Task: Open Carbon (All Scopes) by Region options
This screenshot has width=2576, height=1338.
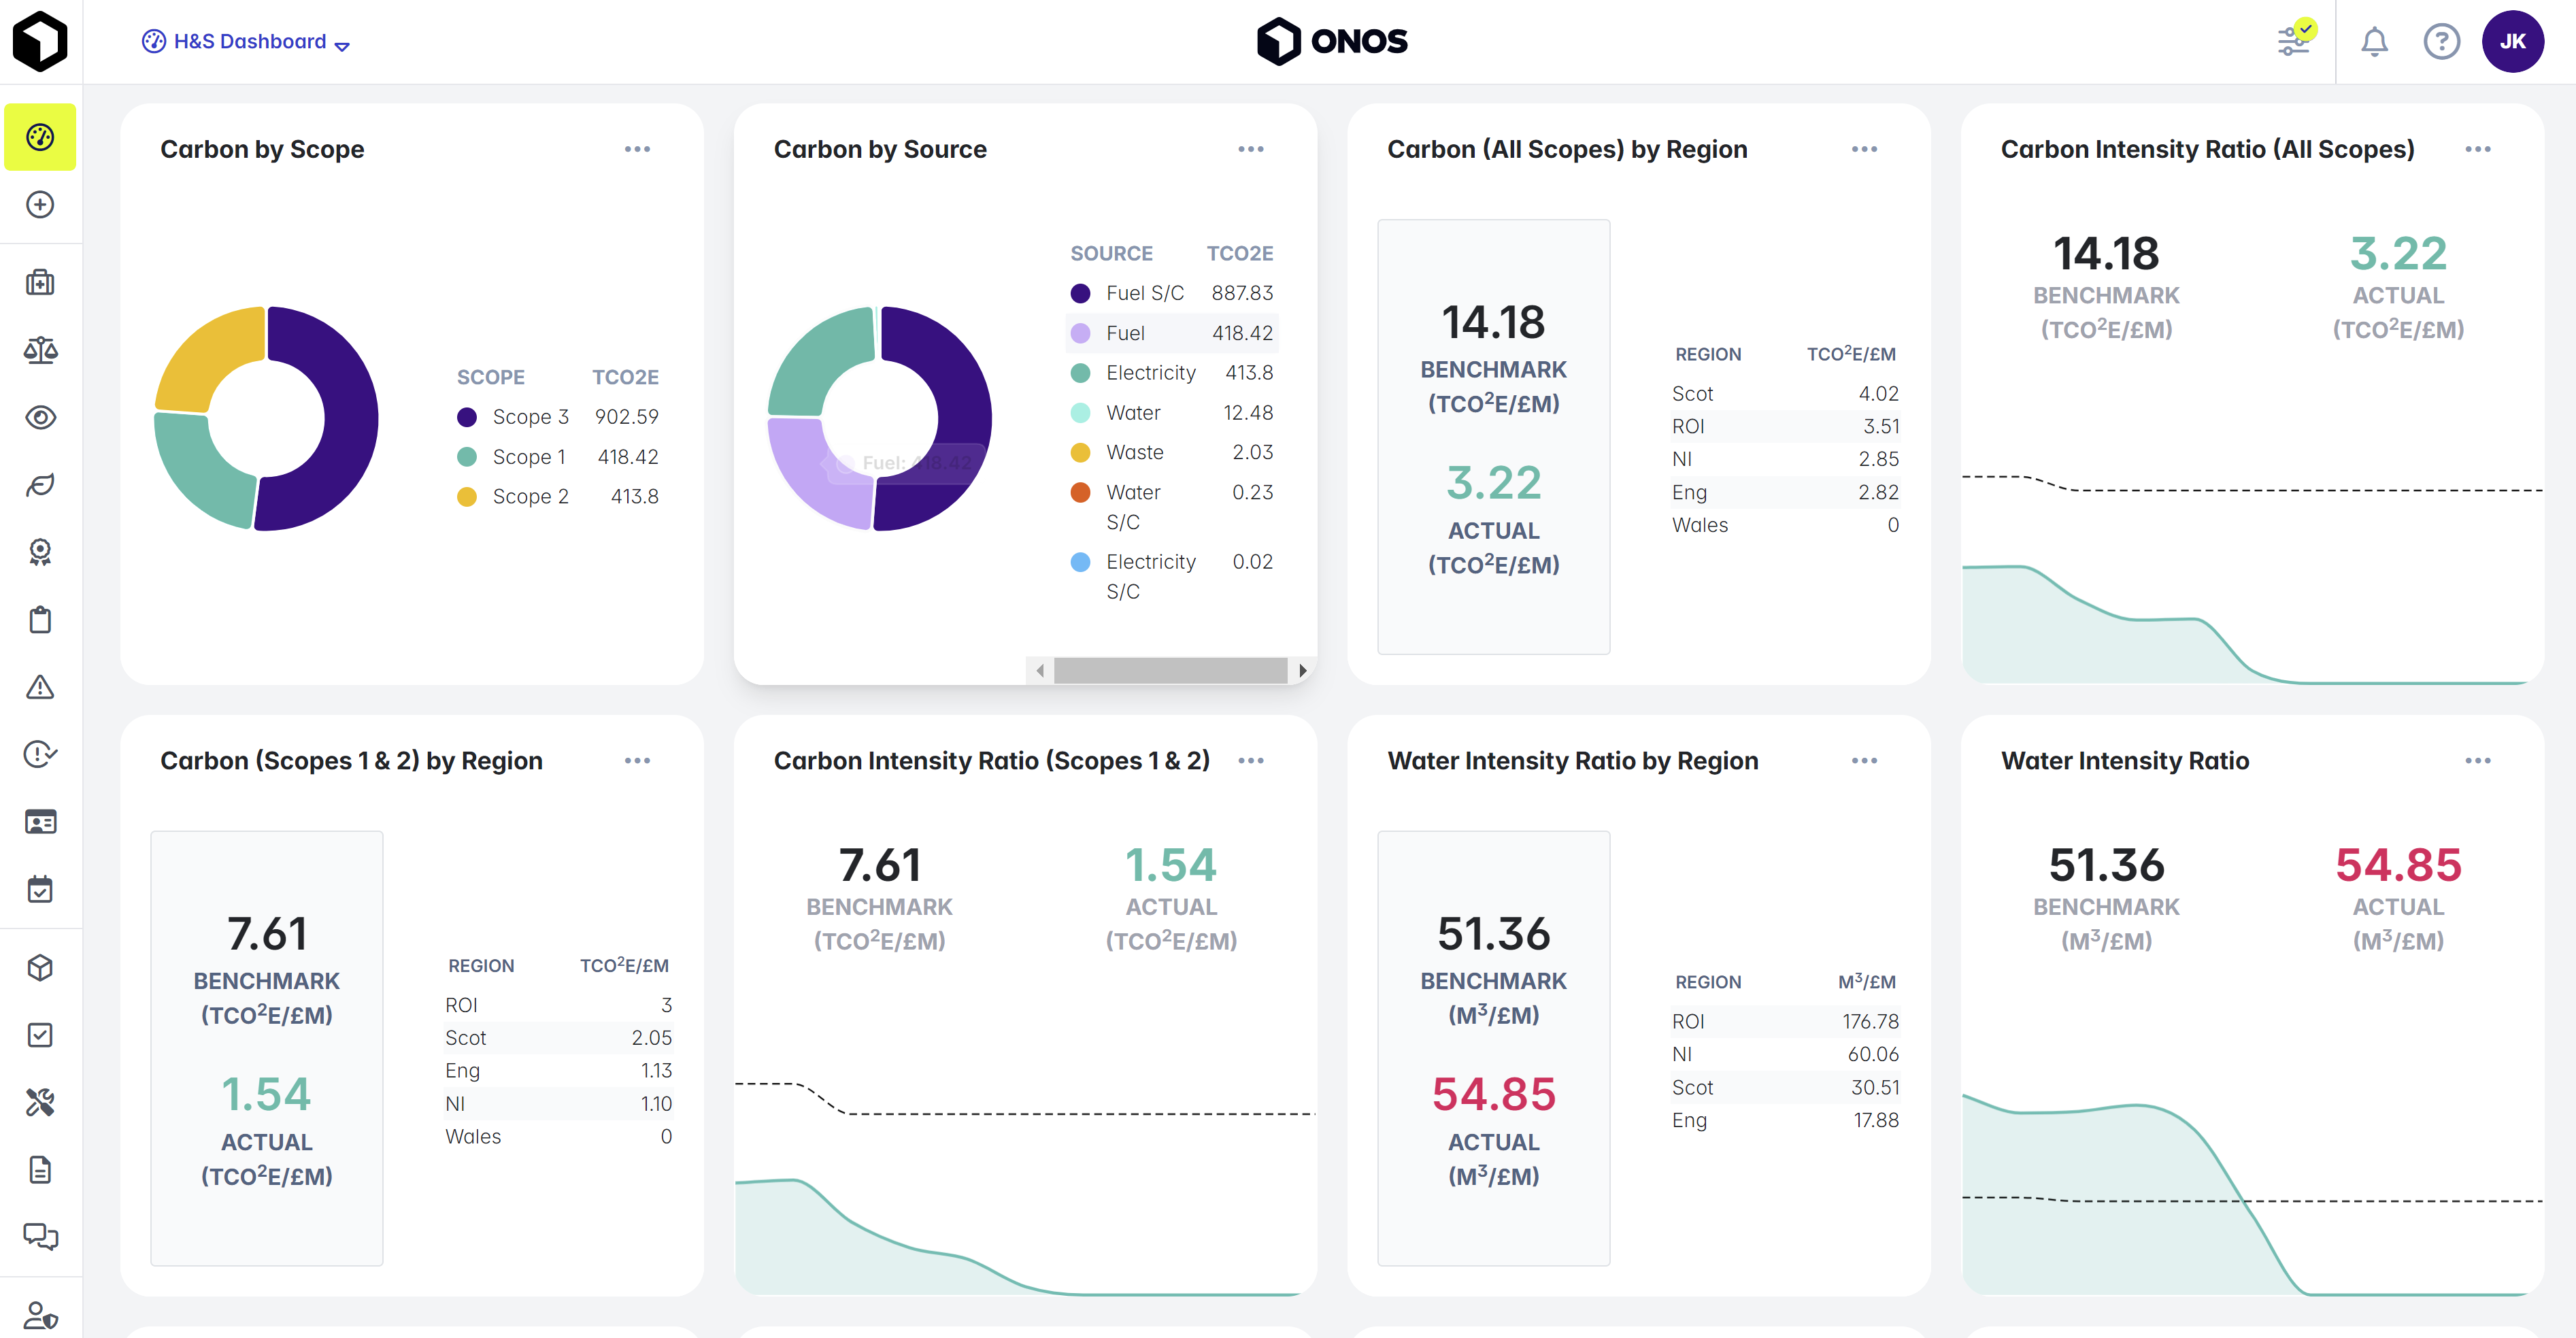Action: (1864, 149)
